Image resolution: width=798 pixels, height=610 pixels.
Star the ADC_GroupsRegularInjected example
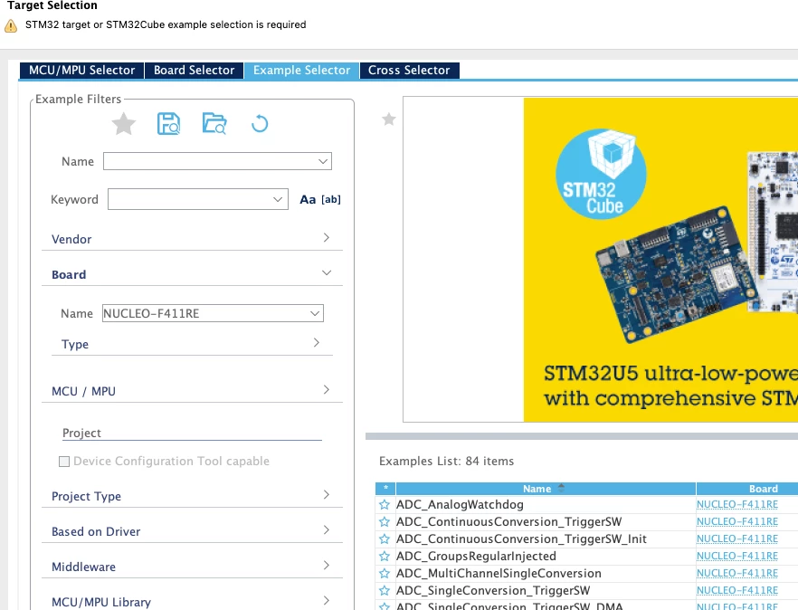click(385, 556)
